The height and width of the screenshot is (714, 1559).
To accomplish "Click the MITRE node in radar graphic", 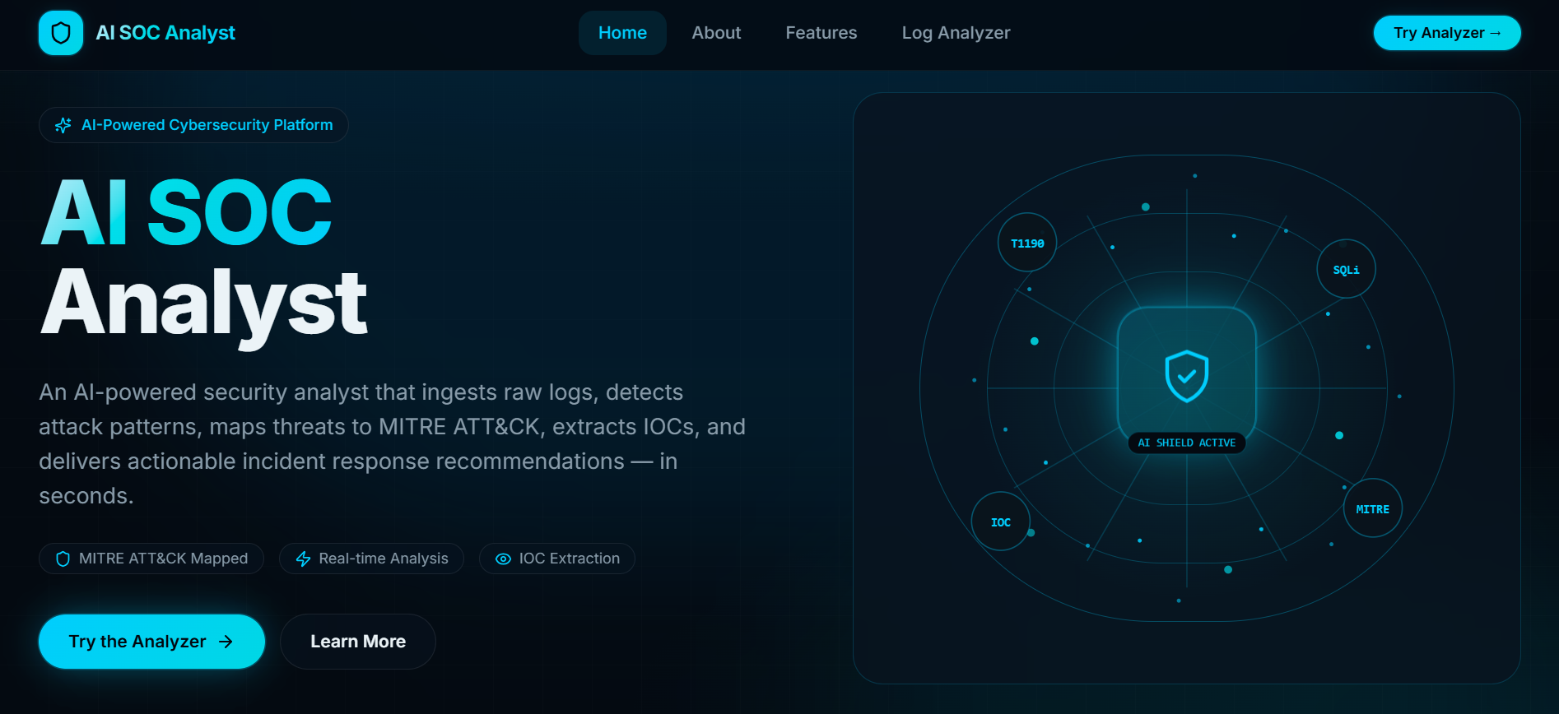I will (x=1373, y=508).
